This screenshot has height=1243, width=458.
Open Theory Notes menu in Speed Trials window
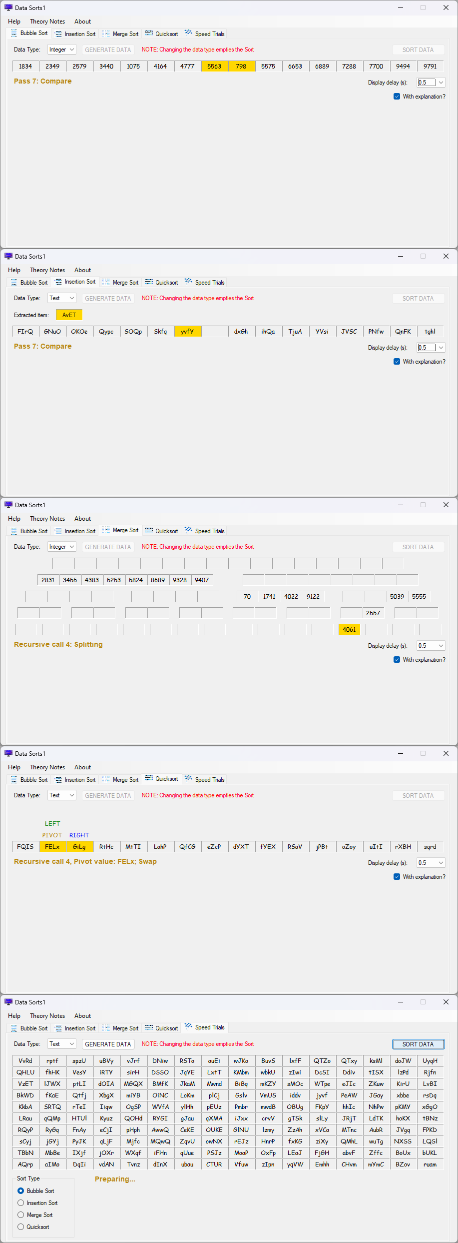click(47, 1016)
